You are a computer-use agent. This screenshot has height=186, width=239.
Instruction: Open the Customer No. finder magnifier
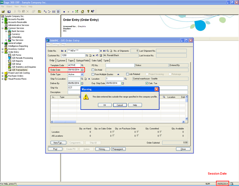click(87, 56)
